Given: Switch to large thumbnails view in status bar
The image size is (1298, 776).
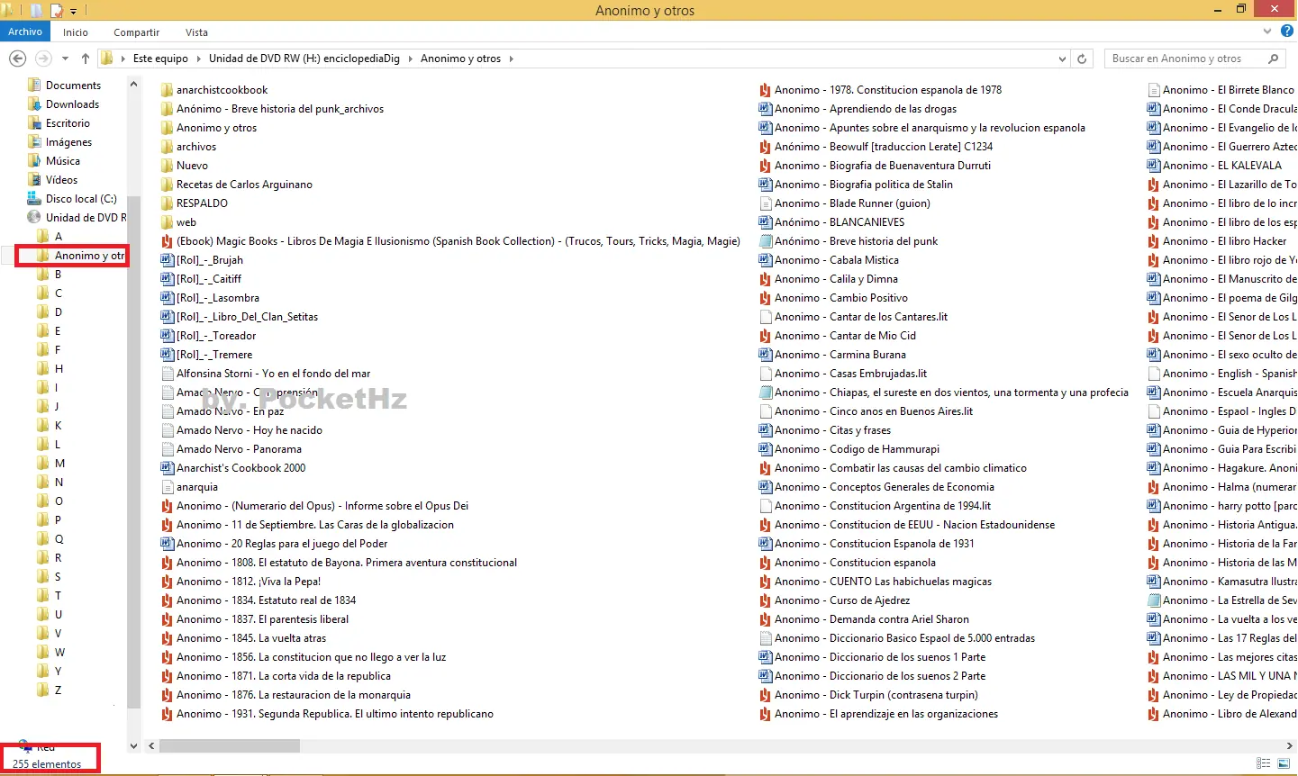Looking at the screenshot, I should [x=1284, y=763].
